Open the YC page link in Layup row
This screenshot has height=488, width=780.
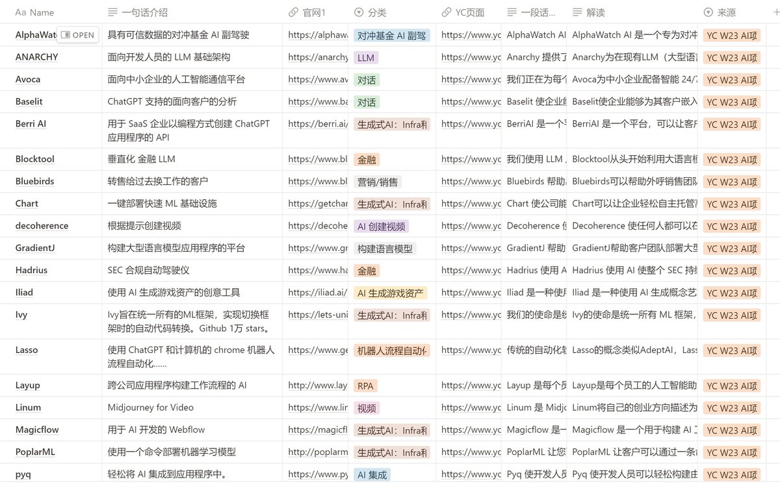[471, 385]
